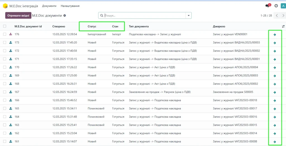Expand the search options dropdown arrow
The image size is (286, 146).
coord(189,15)
